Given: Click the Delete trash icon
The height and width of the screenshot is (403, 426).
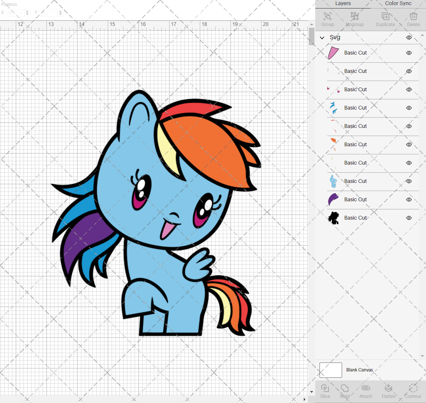Looking at the screenshot, I should (x=414, y=16).
